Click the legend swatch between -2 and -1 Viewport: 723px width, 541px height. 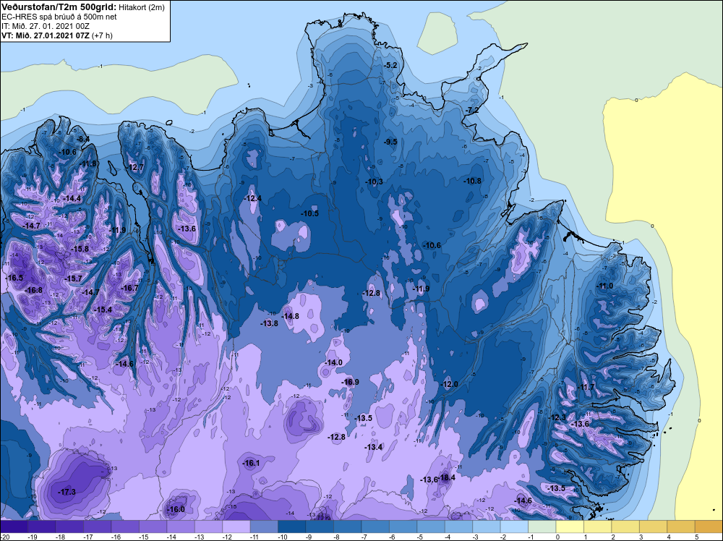(x=514, y=527)
